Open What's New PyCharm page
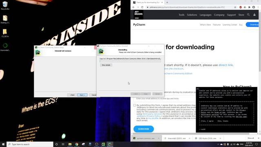The height and width of the screenshot is (147, 261). [205, 24]
